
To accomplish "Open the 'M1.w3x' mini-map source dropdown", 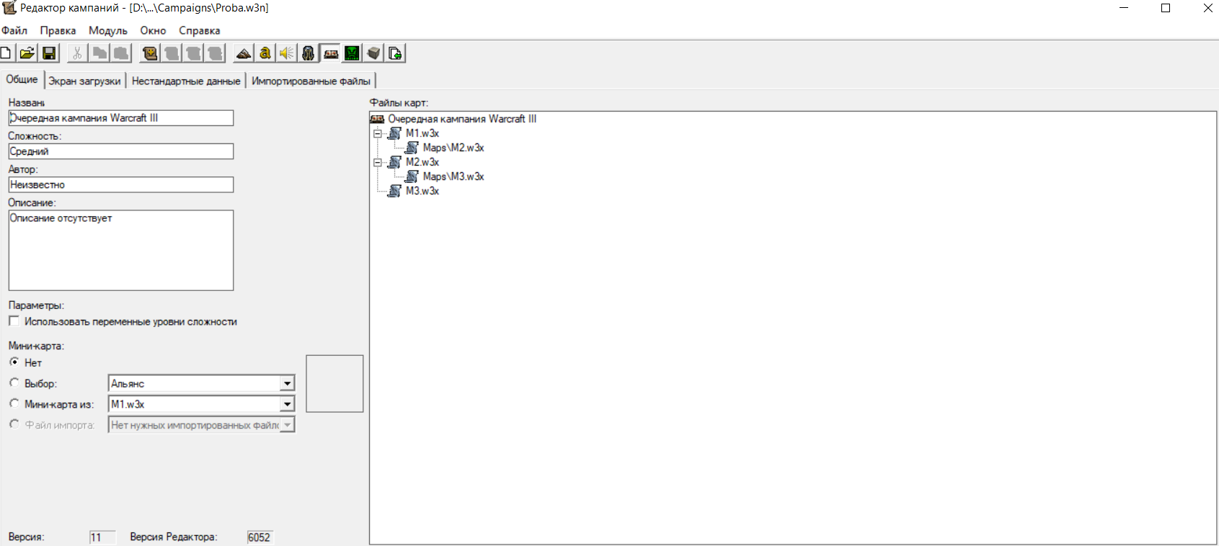I will 287,404.
